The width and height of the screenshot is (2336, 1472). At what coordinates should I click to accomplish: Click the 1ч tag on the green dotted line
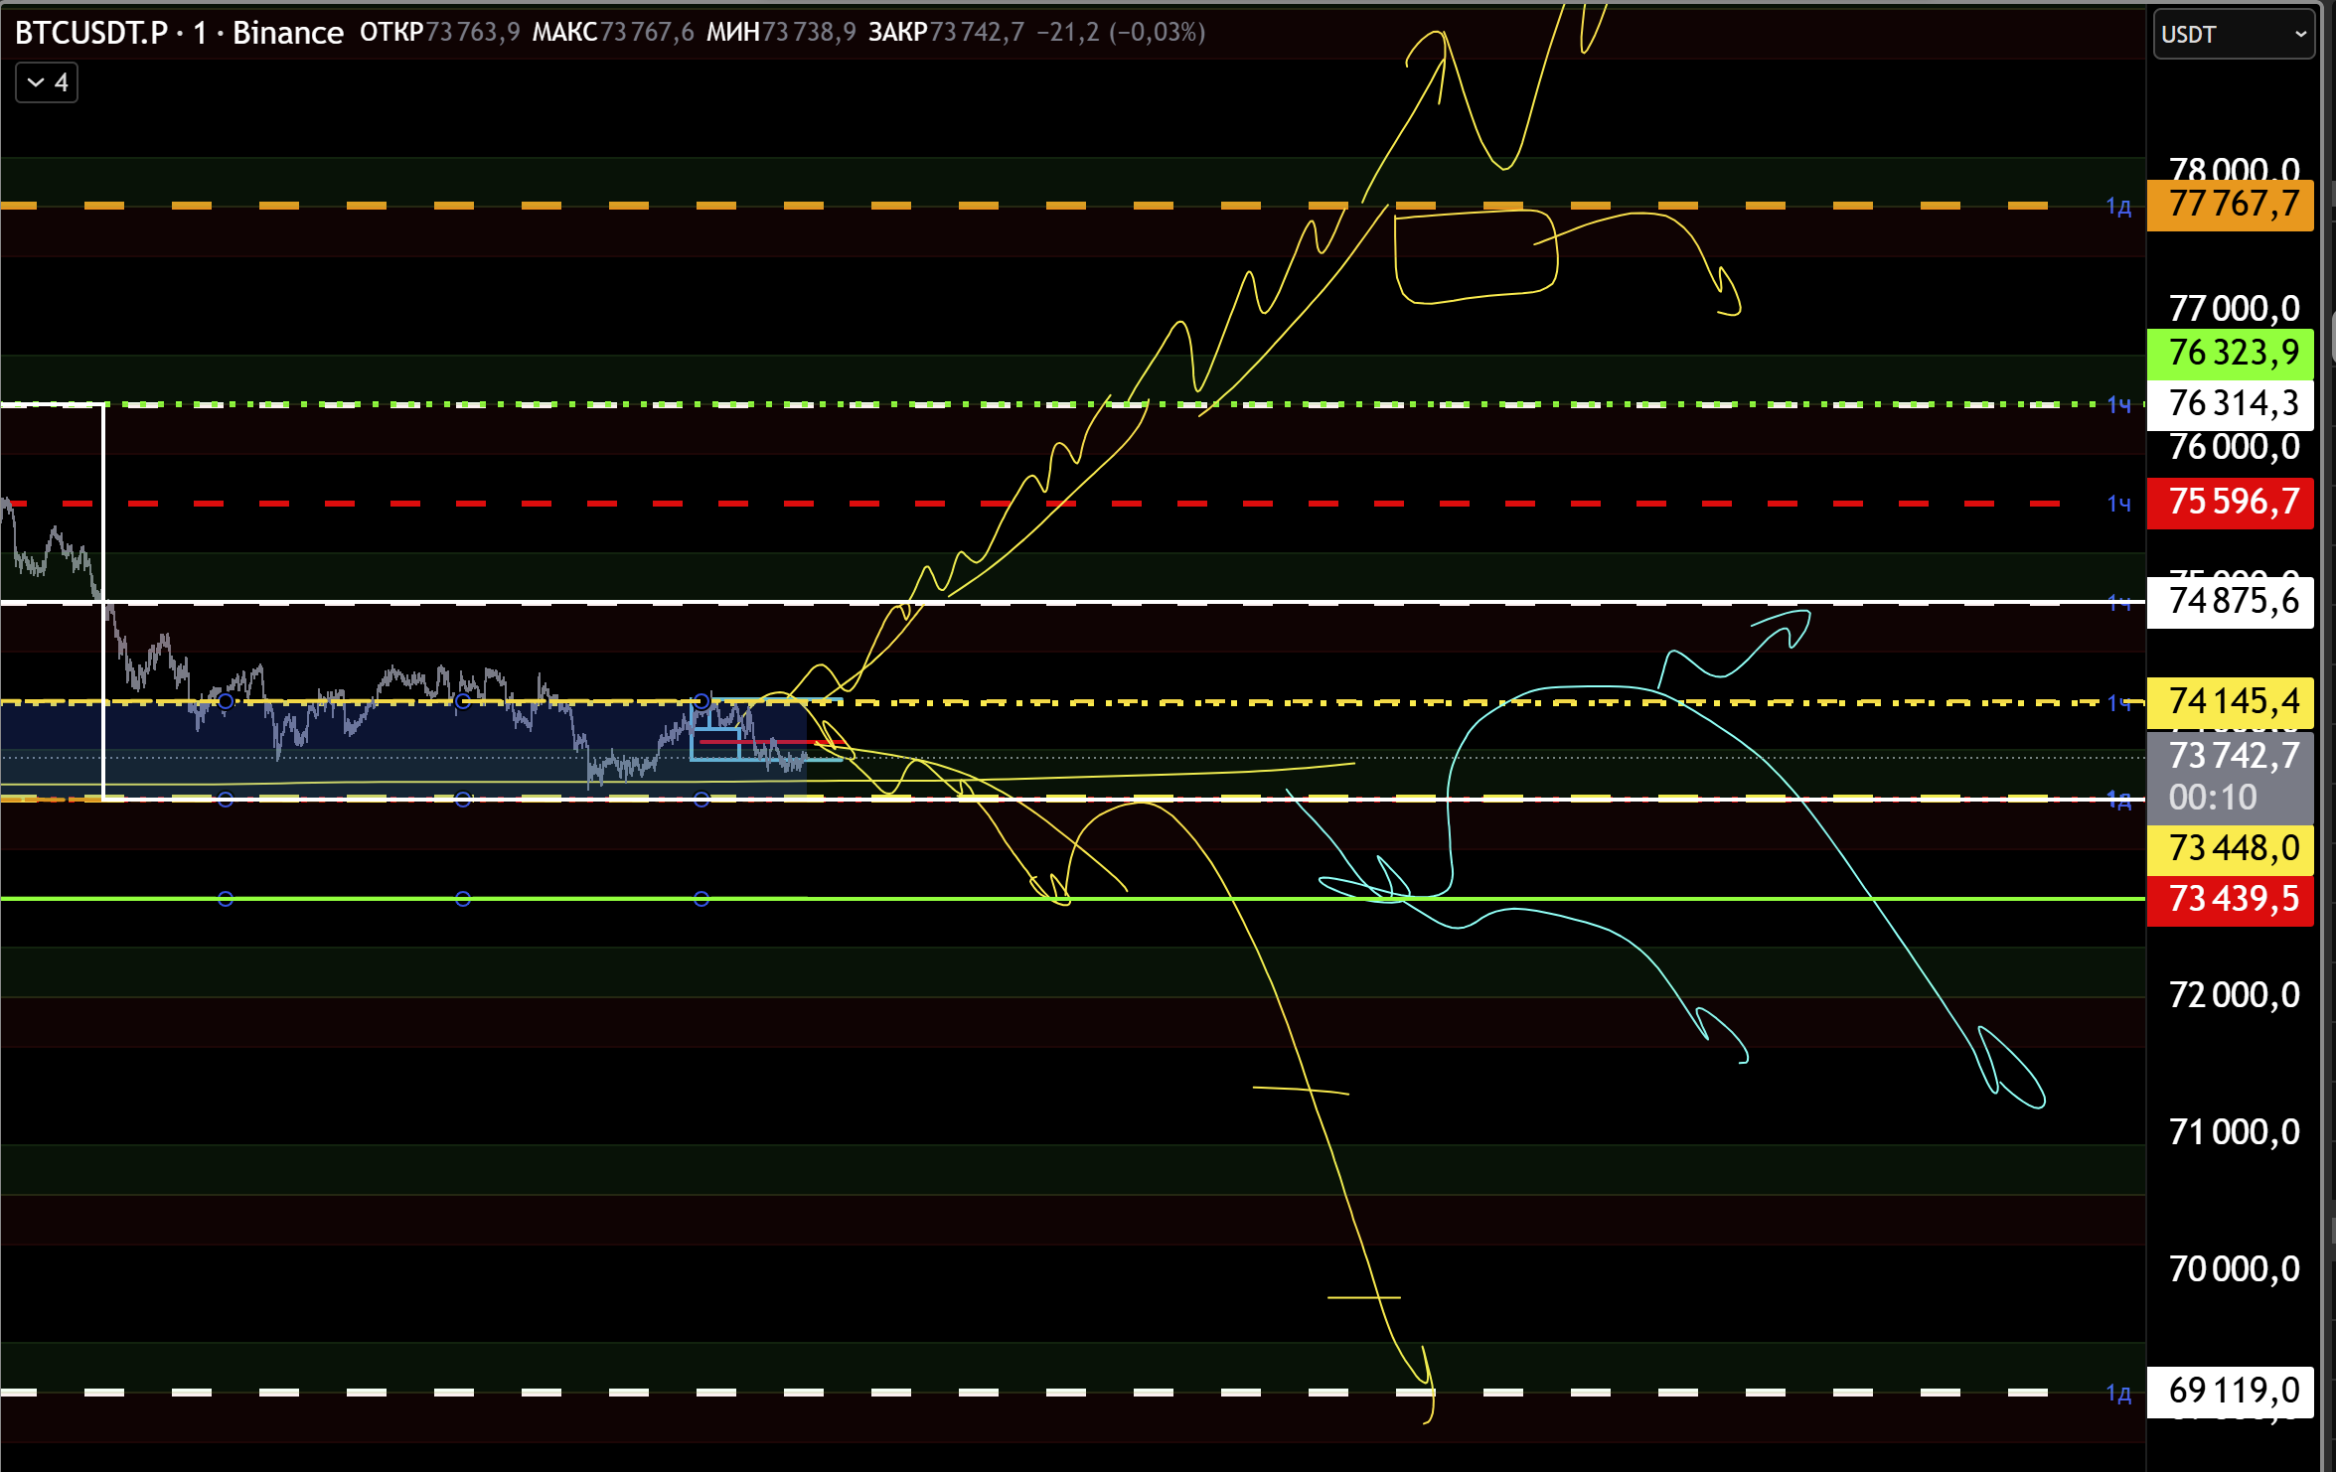click(2118, 405)
